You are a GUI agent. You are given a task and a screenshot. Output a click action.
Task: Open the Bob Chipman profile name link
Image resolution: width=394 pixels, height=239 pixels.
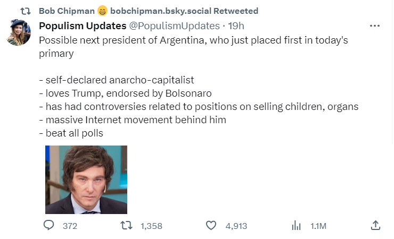coord(67,11)
